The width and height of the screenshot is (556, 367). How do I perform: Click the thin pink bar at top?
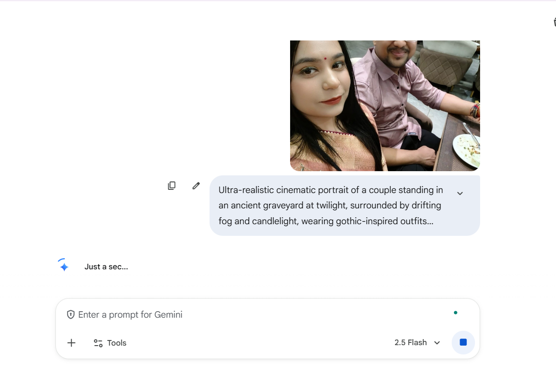click(278, 0)
